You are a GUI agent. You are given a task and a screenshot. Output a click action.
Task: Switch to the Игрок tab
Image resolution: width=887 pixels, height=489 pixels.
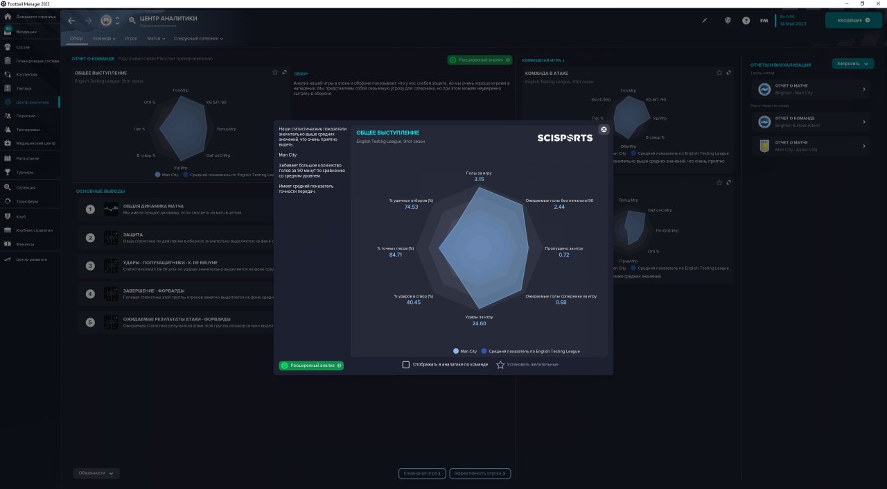click(131, 38)
